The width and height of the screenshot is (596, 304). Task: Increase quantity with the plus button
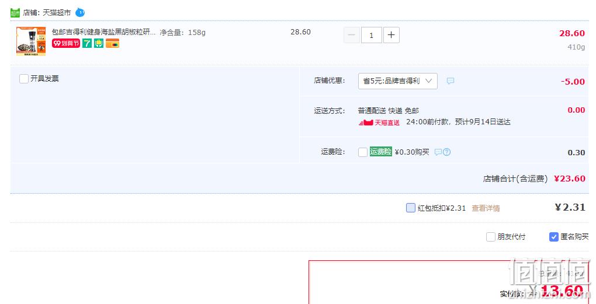point(391,35)
